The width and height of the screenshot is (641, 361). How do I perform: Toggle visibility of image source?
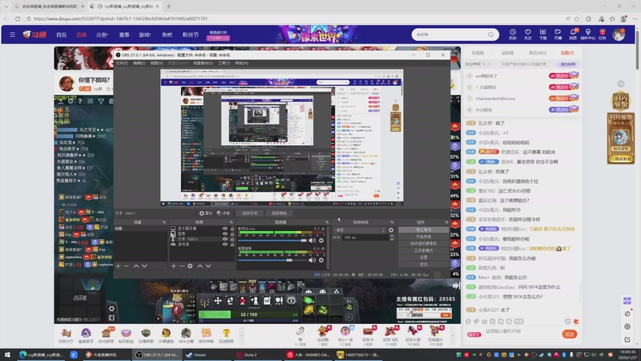point(225,233)
